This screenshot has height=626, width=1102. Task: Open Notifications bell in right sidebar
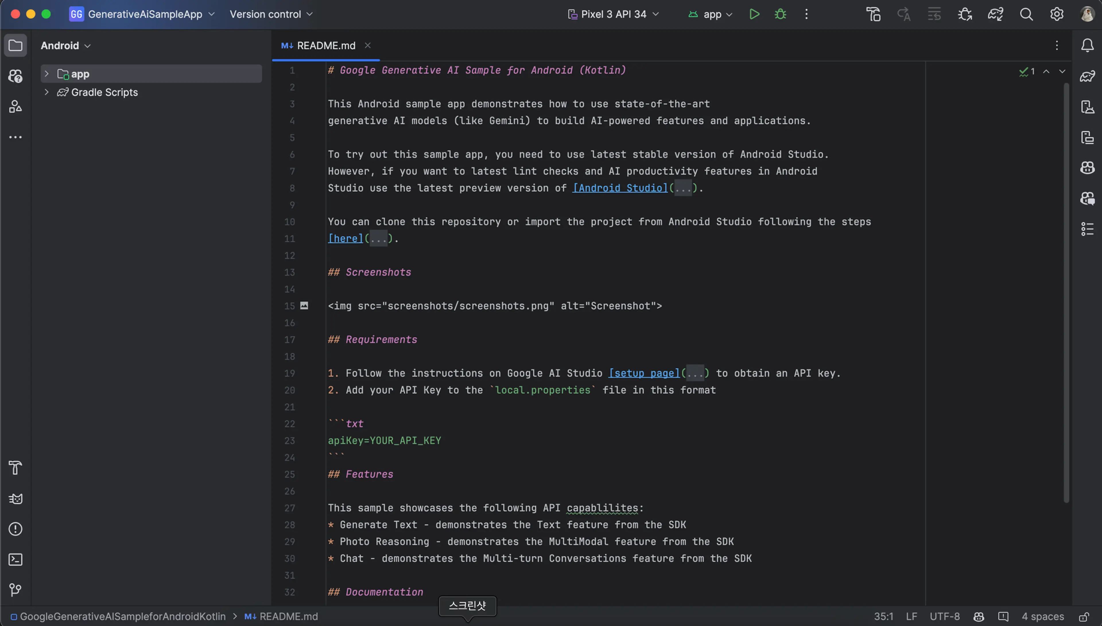coord(1087,45)
